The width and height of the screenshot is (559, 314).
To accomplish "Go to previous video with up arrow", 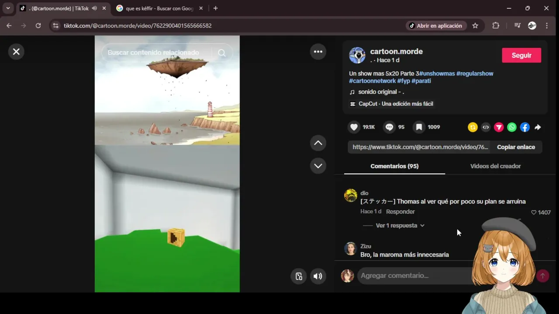I will [318, 143].
